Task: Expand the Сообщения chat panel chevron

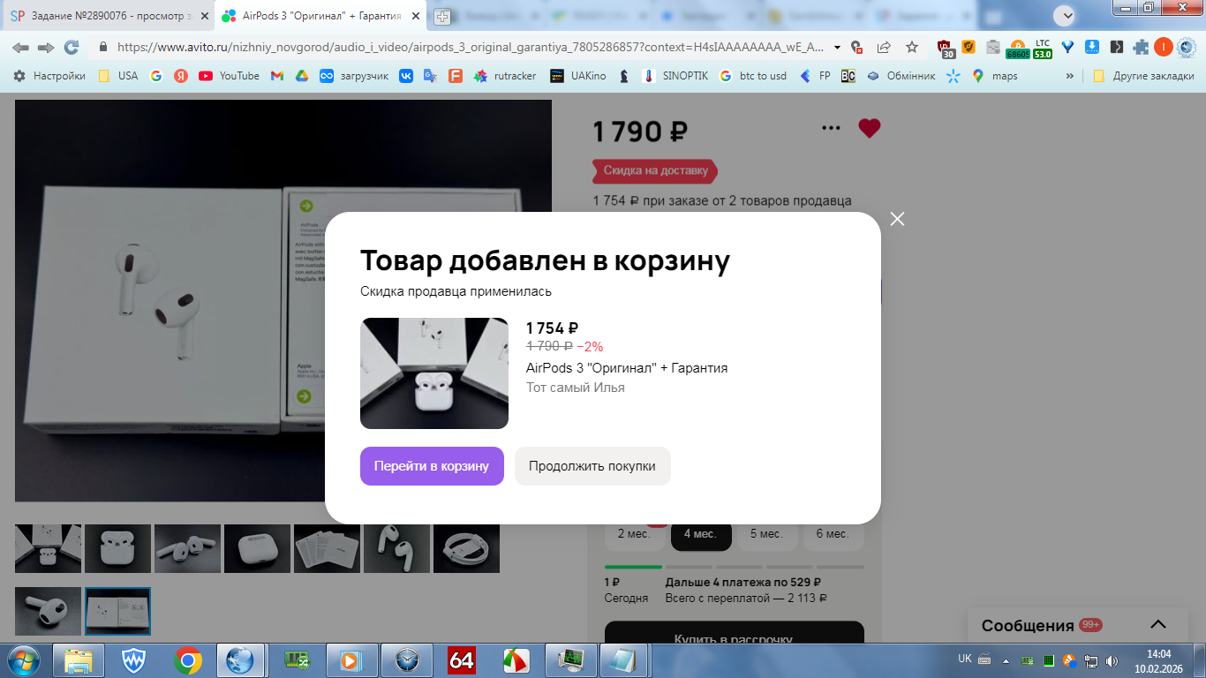Action: tap(1158, 625)
